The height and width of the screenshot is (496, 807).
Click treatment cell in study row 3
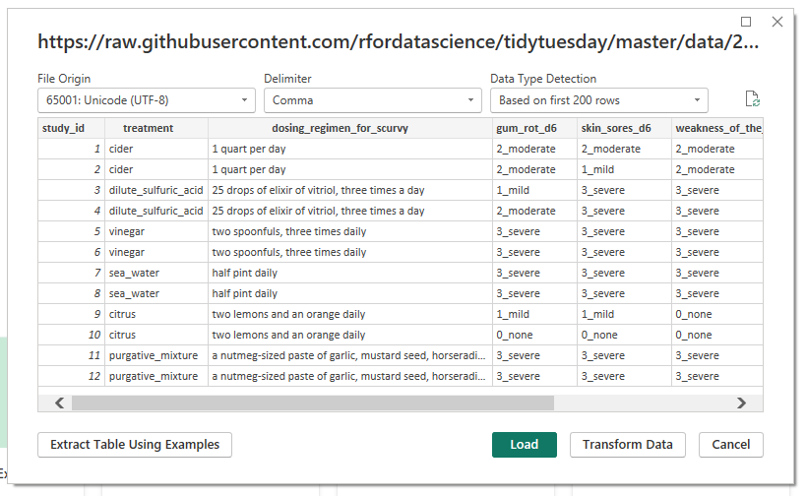click(x=156, y=190)
